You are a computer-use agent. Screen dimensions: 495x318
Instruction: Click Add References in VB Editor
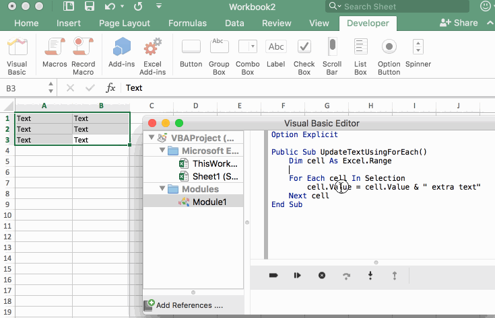pyautogui.click(x=183, y=305)
